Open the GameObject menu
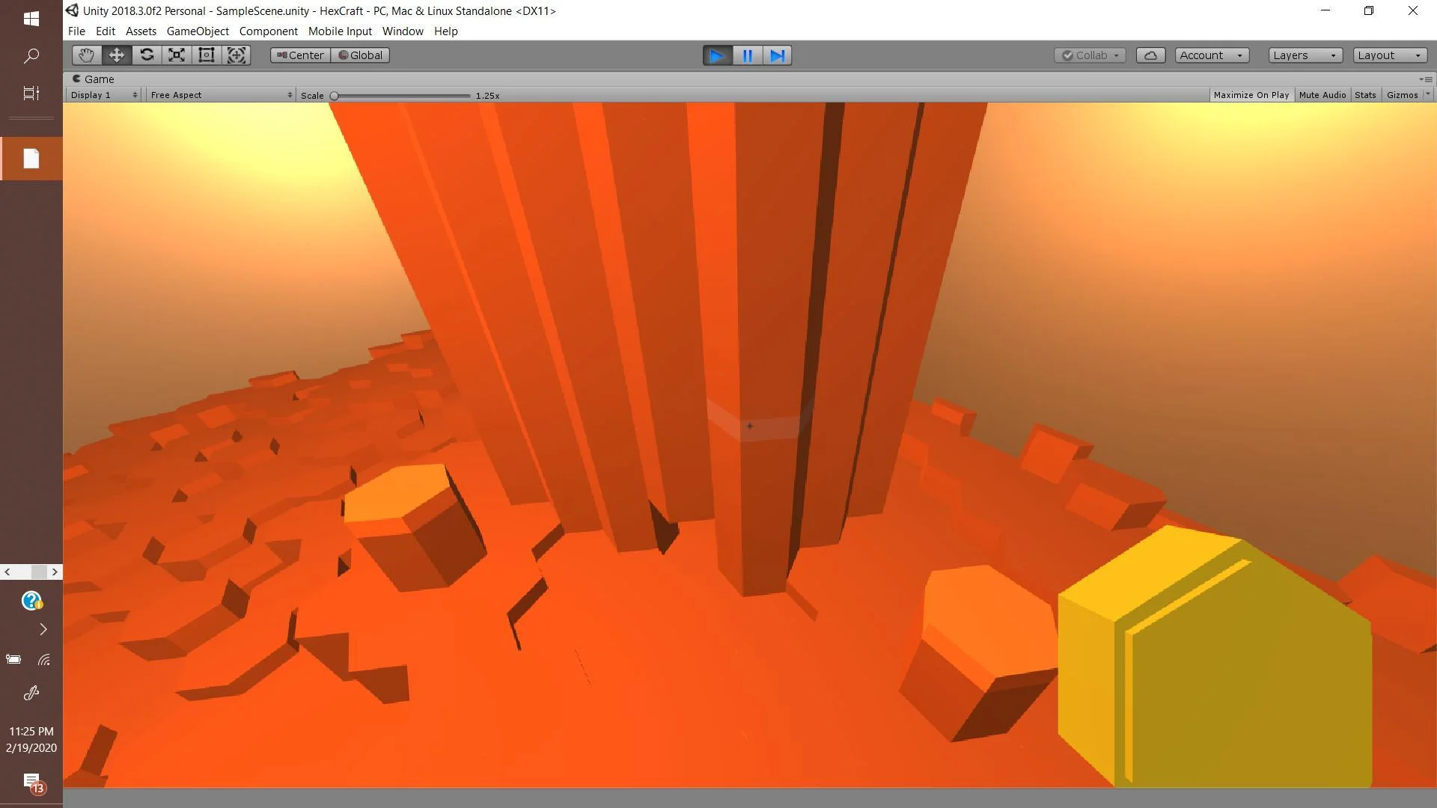The image size is (1437, 808). click(198, 31)
